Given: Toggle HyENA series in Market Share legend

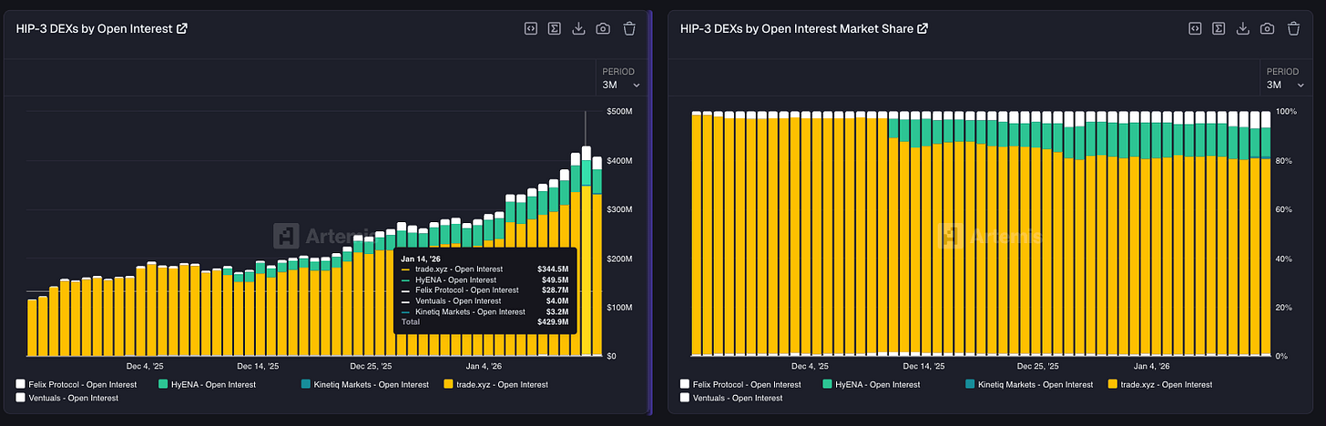Looking at the screenshot, I should (x=872, y=384).
